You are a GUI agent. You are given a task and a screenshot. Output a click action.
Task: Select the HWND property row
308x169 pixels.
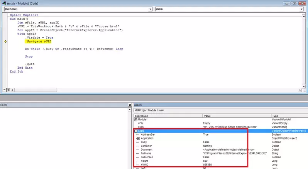click(221, 165)
